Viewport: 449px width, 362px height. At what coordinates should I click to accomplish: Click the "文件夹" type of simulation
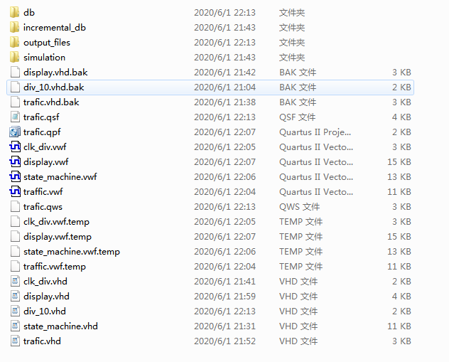pos(292,58)
